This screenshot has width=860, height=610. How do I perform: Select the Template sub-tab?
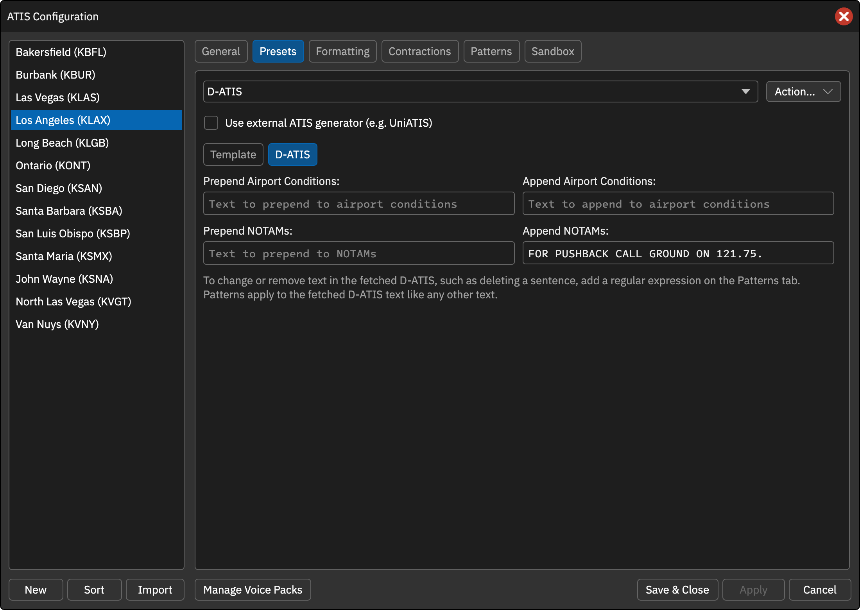[233, 154]
